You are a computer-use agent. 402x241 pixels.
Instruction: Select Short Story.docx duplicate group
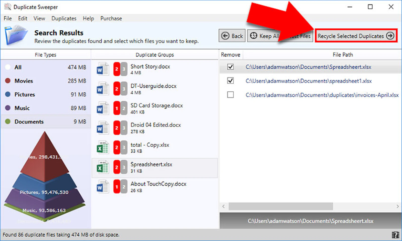[155, 69]
